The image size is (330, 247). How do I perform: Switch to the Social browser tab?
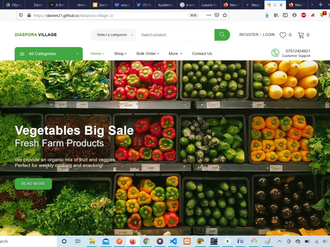click(x=101, y=5)
